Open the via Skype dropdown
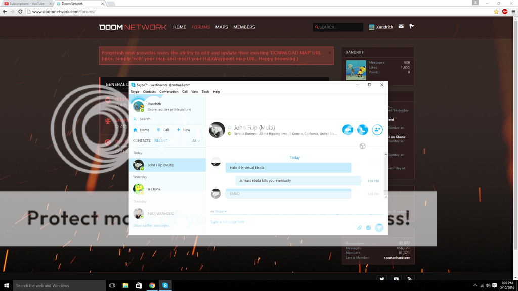Screen dimensions: 518x291 pyautogui.click(x=219, y=211)
